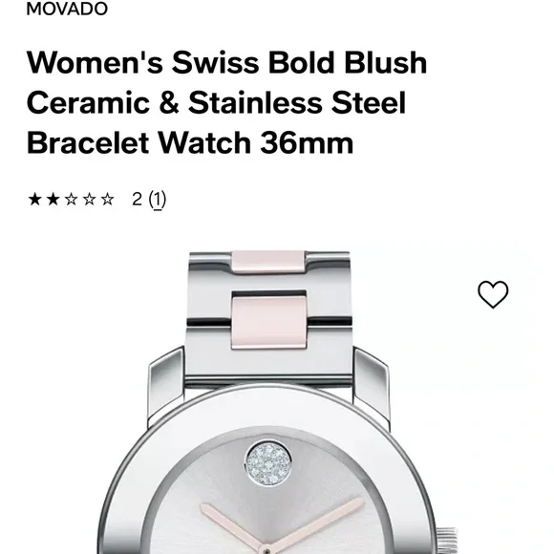Click the topmost blush ceramic bracelet link
Screen dimensions: 554x554
pyautogui.click(x=268, y=262)
